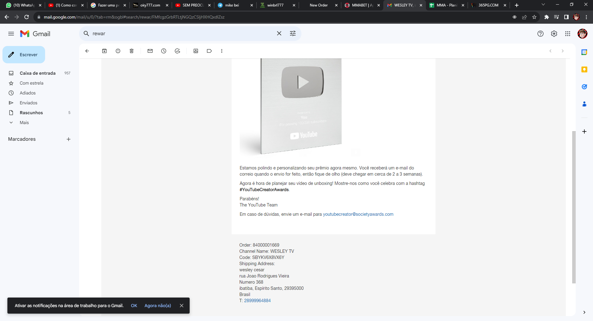Open Google account avatar in Gmail
Image resolution: width=593 pixels, height=321 pixels.
click(x=582, y=34)
